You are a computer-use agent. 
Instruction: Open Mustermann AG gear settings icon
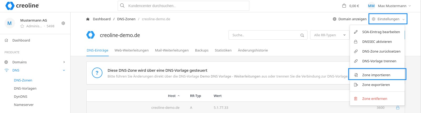[63, 23]
